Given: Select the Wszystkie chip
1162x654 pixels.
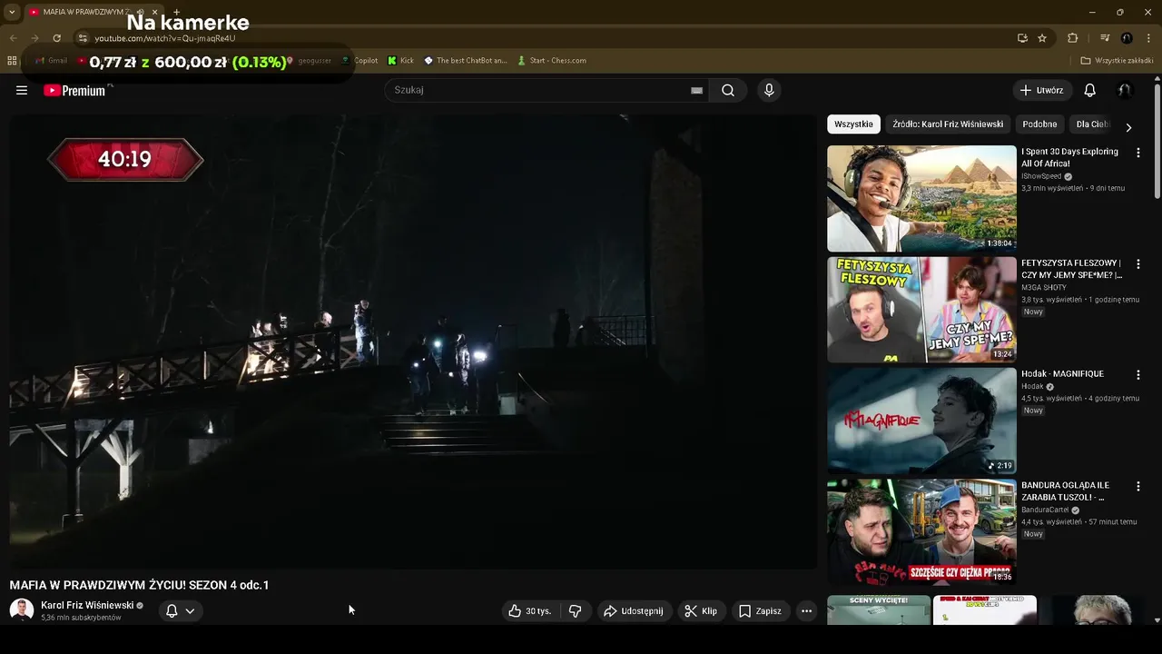Looking at the screenshot, I should pyautogui.click(x=853, y=124).
